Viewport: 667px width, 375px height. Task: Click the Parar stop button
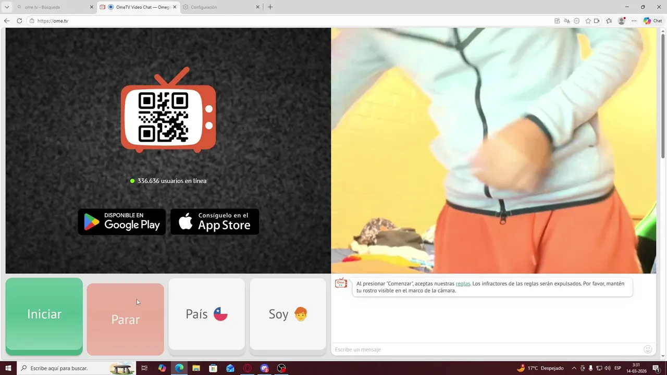click(126, 319)
